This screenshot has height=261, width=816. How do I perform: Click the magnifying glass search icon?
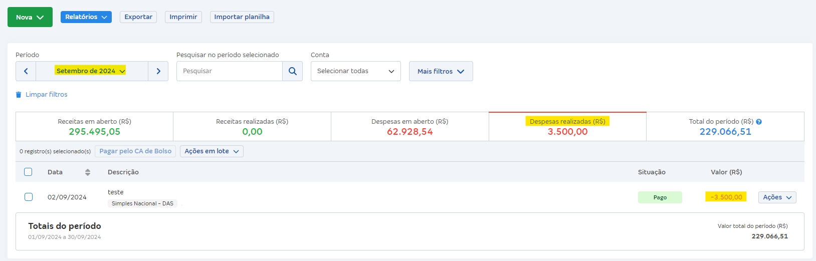(293, 71)
